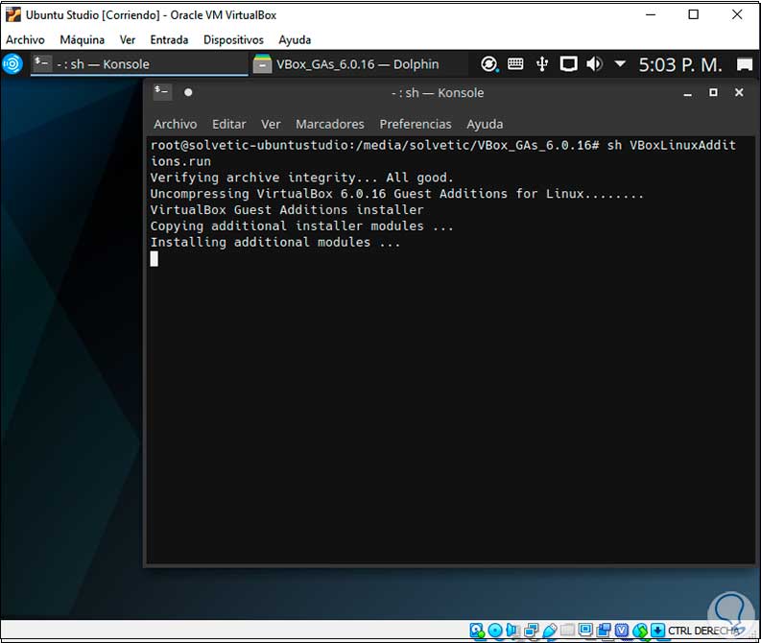Open VirtualBox Ayuda menu
This screenshot has width=761, height=643.
pos(295,39)
